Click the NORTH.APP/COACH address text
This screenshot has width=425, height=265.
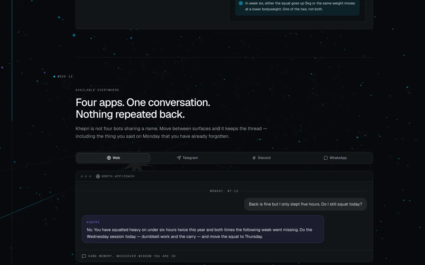(118, 176)
